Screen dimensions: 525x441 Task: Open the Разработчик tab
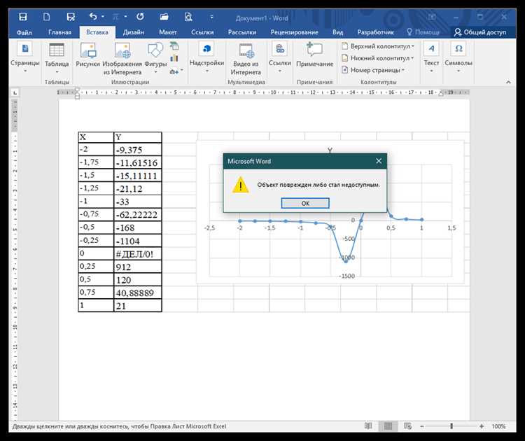point(375,32)
